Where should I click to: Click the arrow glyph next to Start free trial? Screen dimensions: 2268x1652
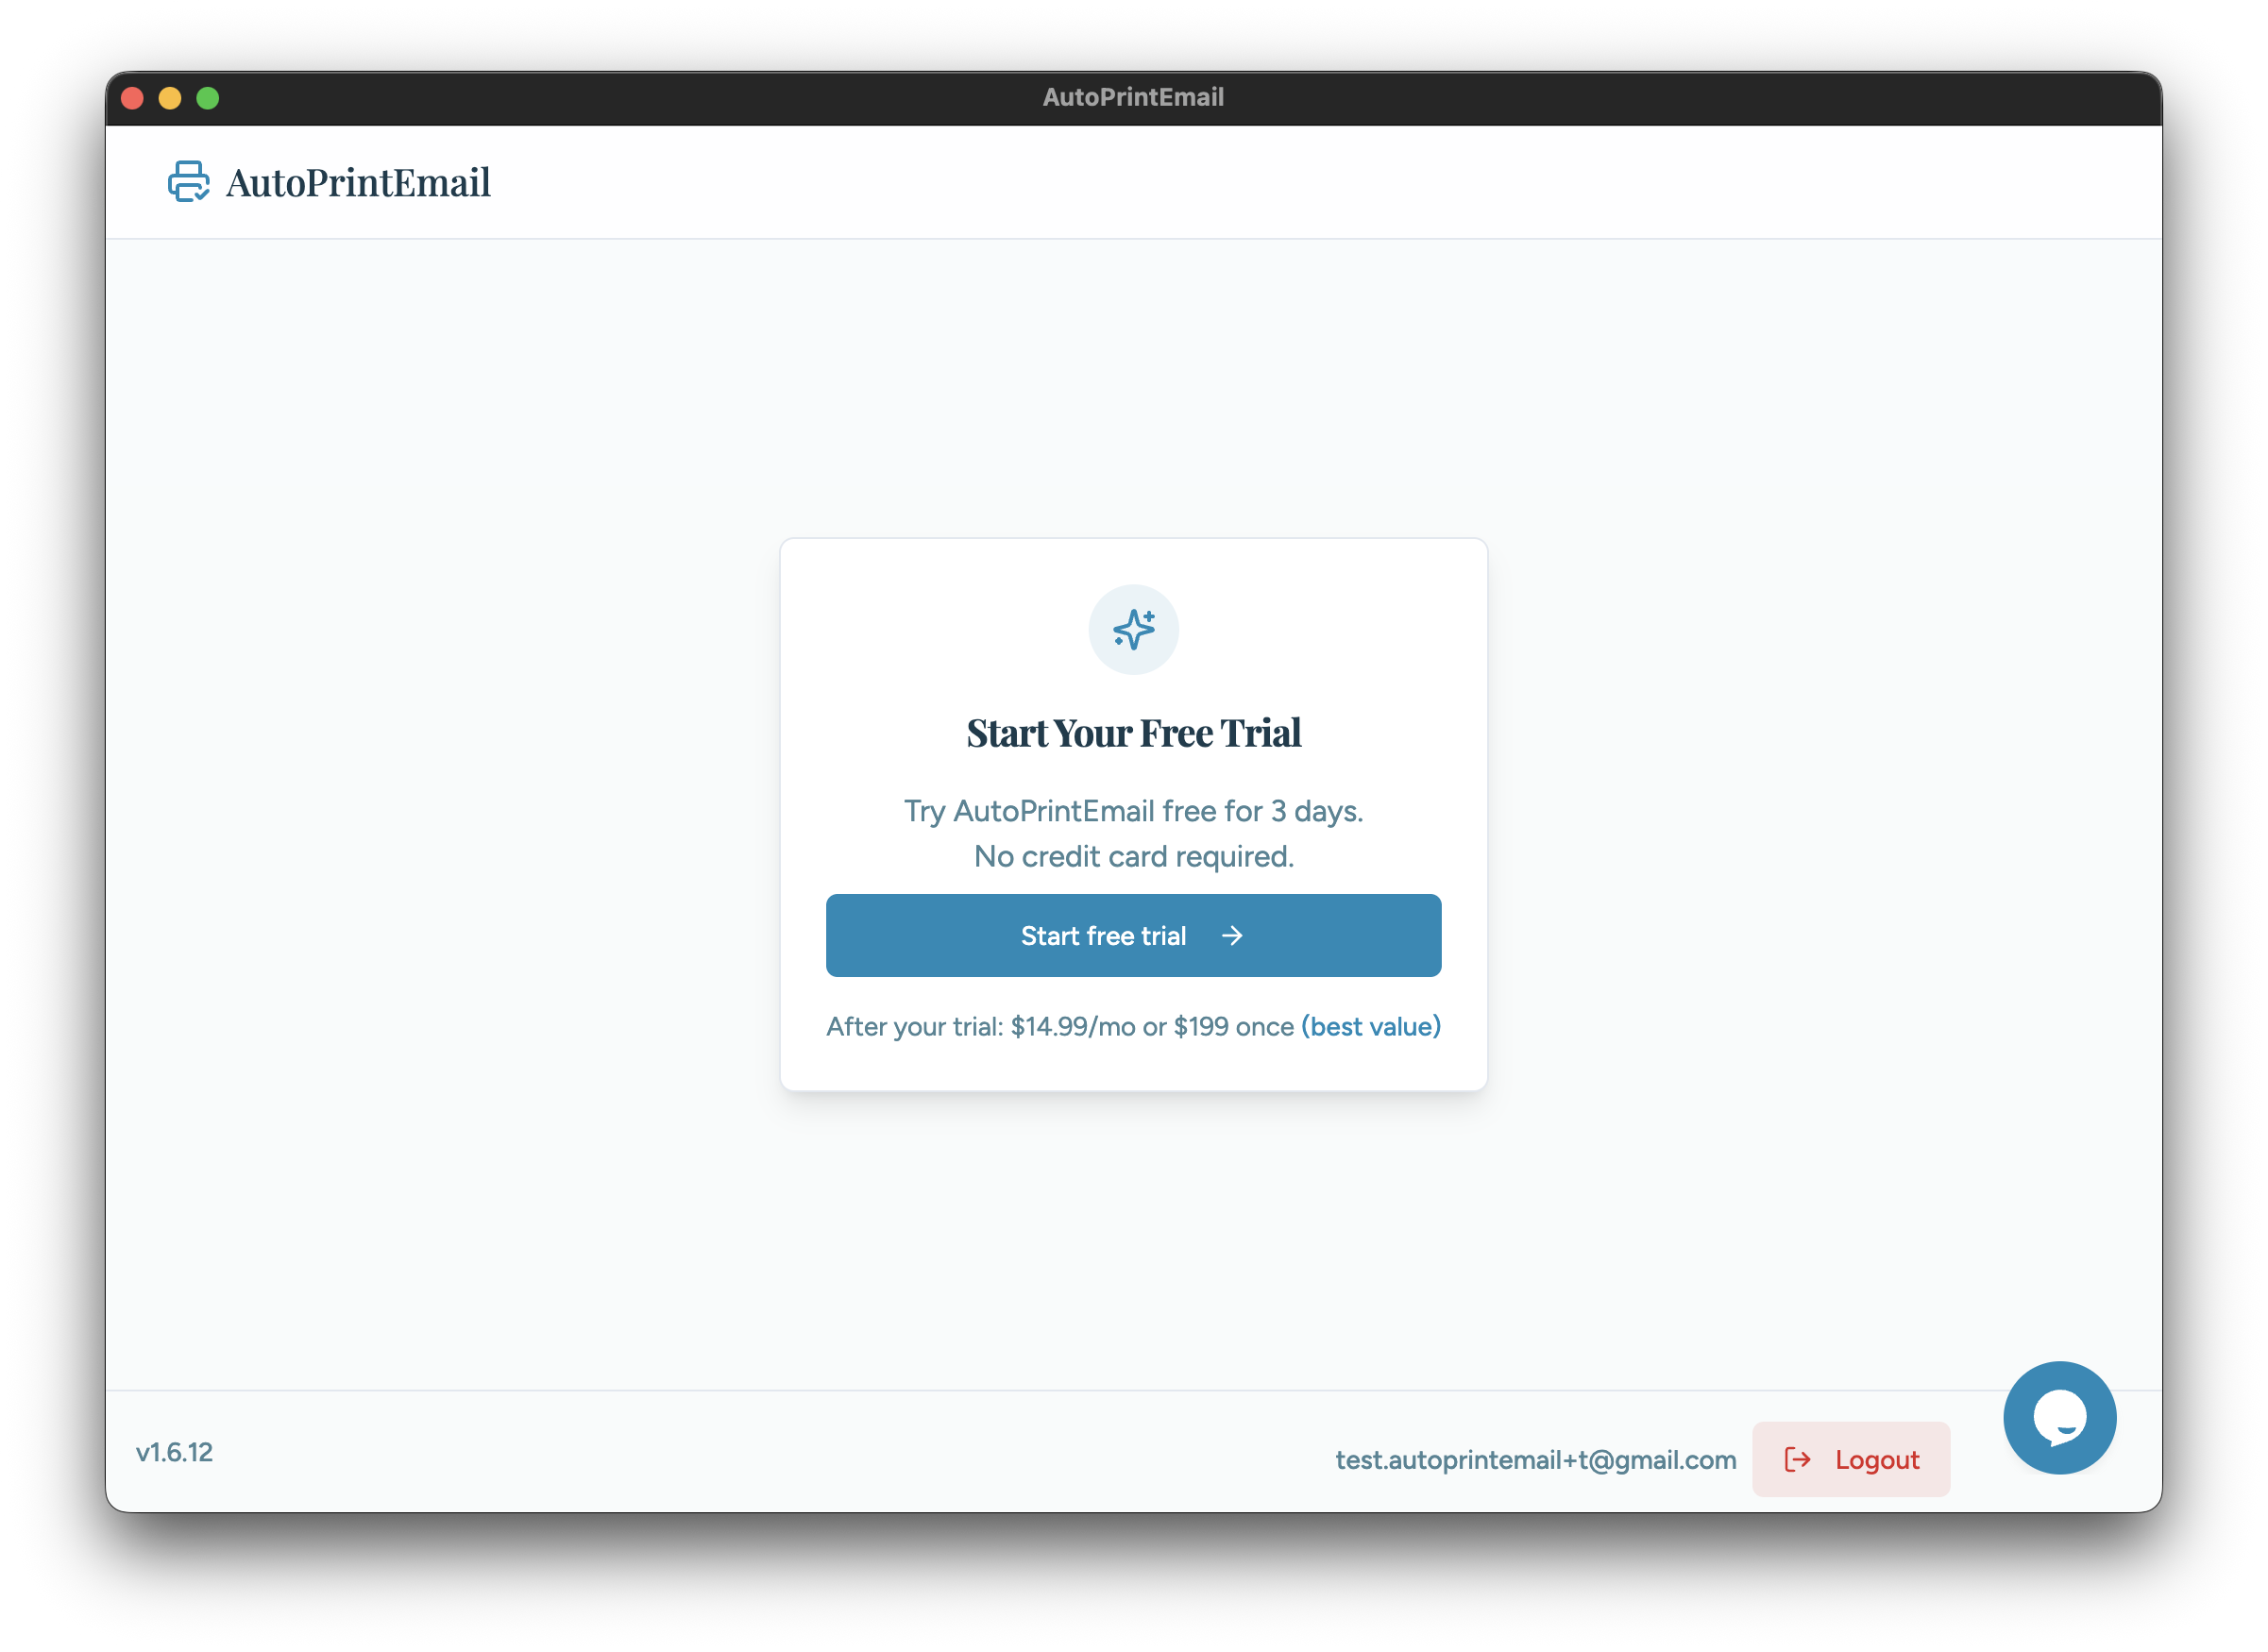(1232, 935)
